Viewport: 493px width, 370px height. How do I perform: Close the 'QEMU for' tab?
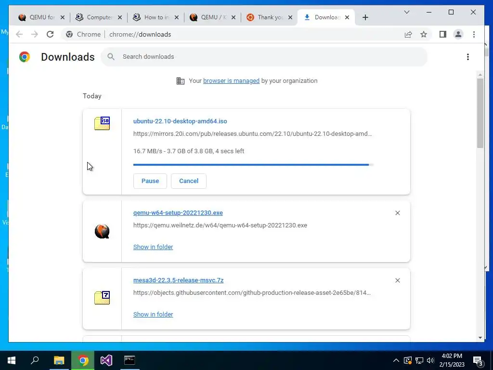click(63, 17)
